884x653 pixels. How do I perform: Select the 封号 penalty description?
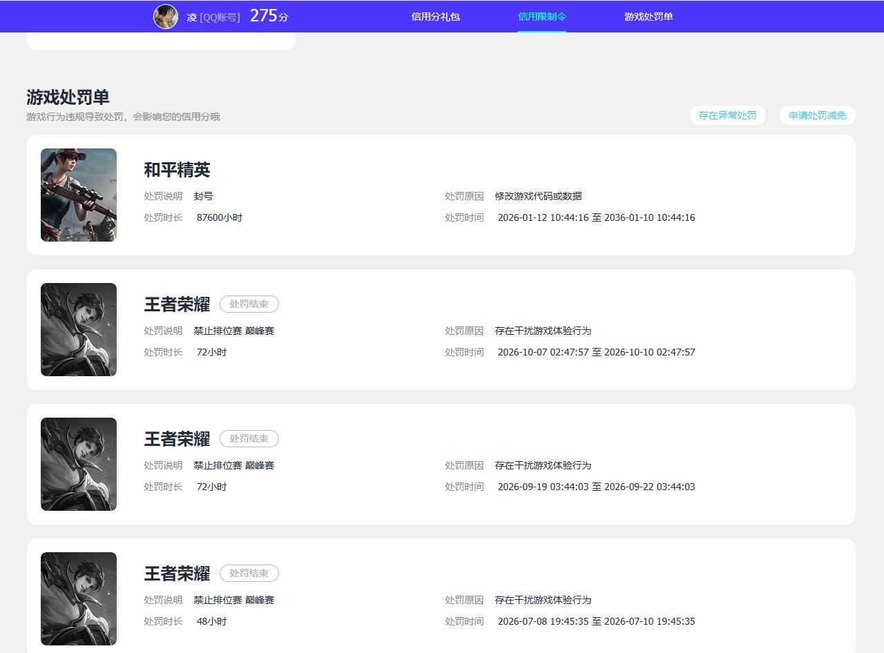pos(204,196)
